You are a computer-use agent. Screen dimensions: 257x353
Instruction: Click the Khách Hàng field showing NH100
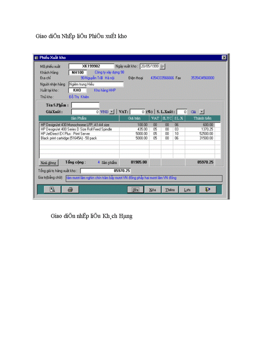tap(78, 72)
